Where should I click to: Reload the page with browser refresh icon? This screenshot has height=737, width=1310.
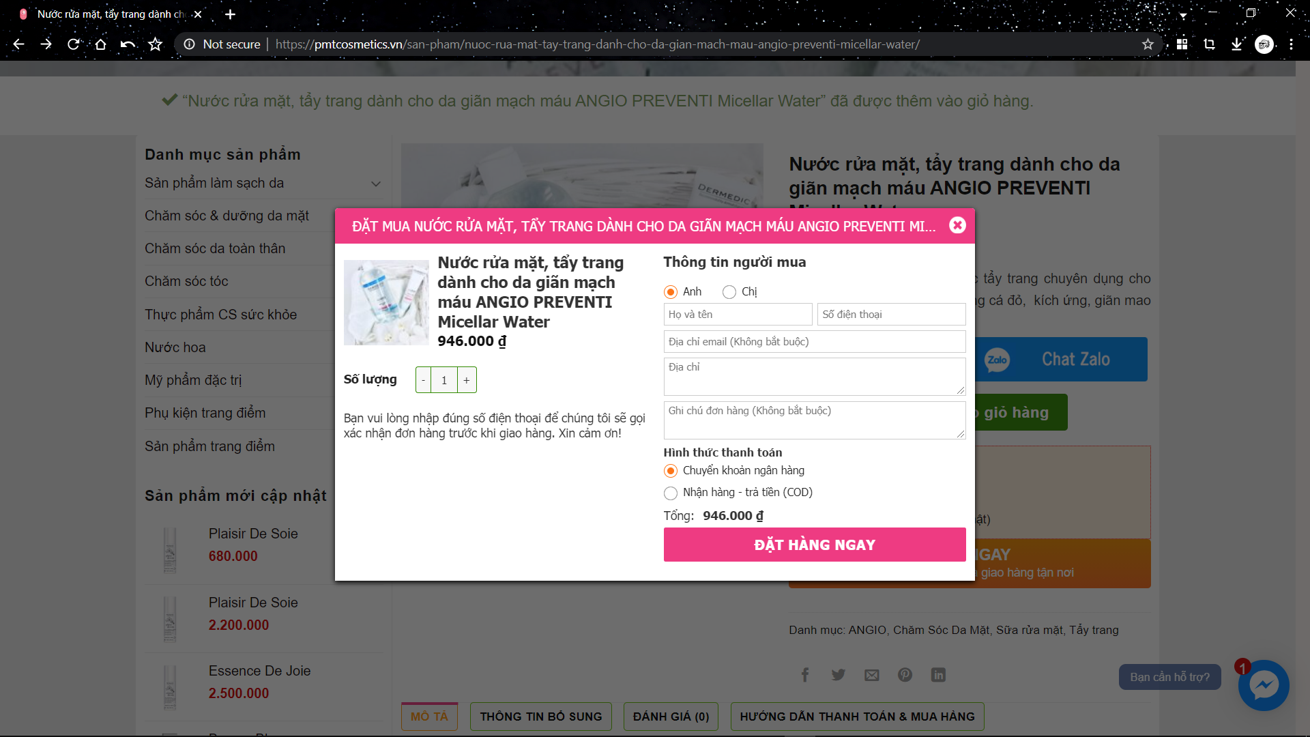pyautogui.click(x=74, y=44)
